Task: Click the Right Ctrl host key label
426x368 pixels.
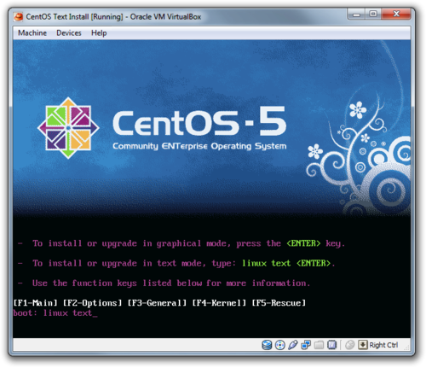Action: pyautogui.click(x=383, y=345)
